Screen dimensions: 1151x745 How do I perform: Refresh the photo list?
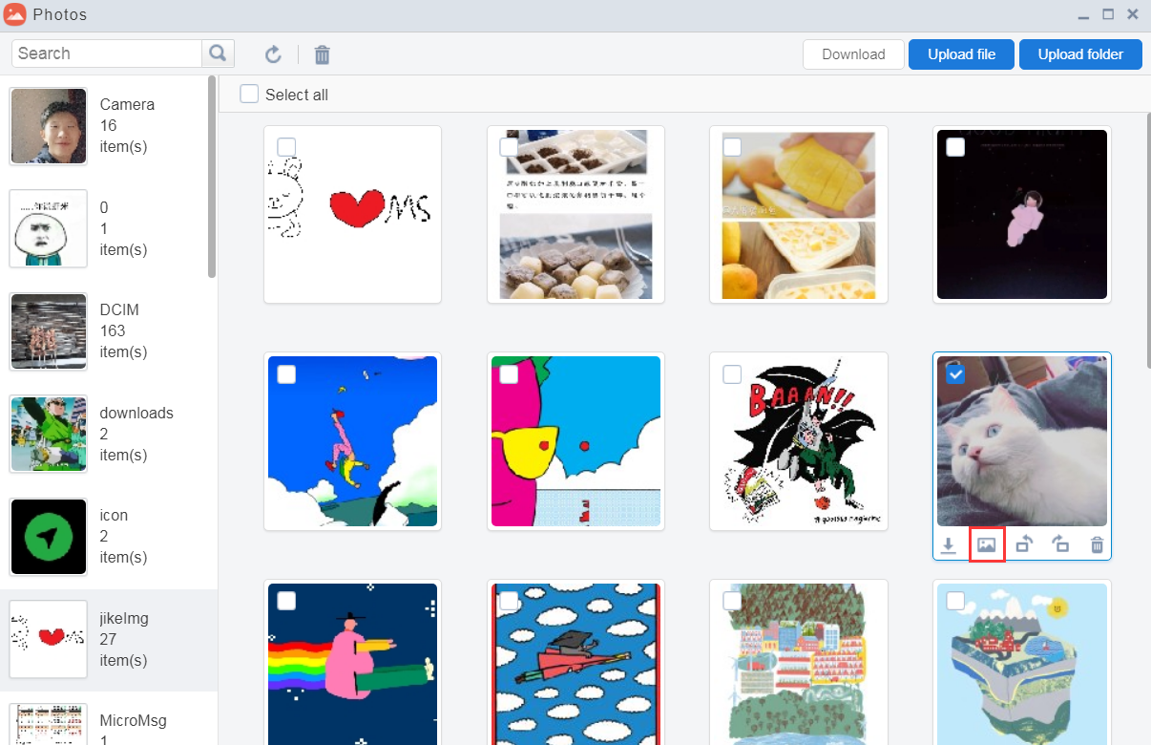tap(273, 54)
